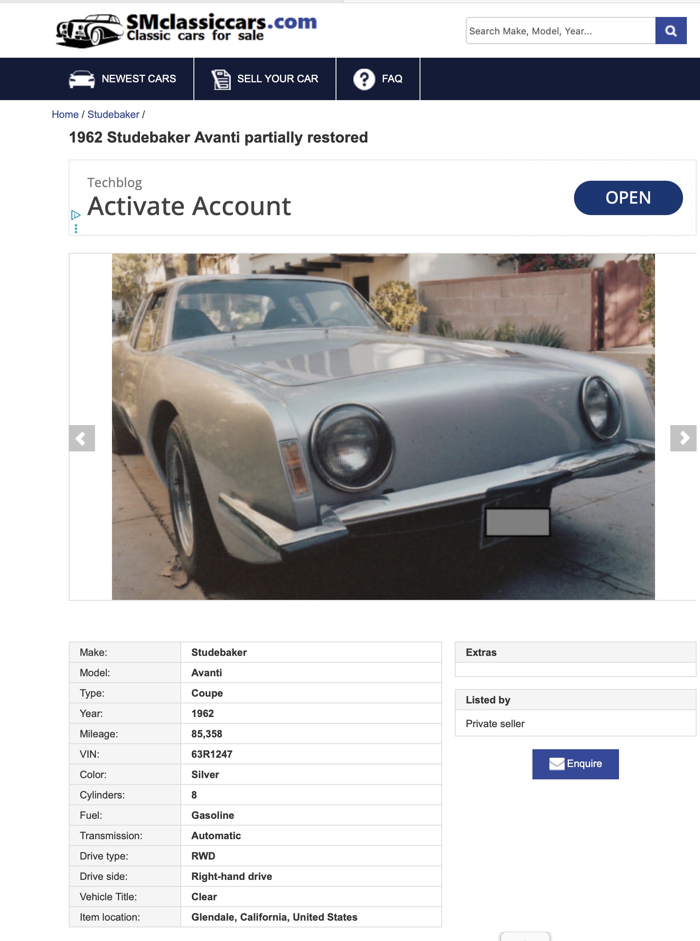Click the AdChoices triangle icon
700x941 pixels.
[76, 215]
